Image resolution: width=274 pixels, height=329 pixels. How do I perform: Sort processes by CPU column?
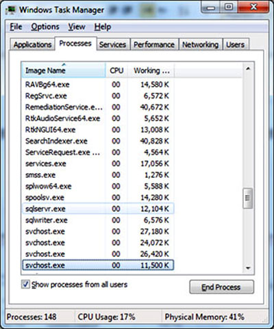click(116, 70)
